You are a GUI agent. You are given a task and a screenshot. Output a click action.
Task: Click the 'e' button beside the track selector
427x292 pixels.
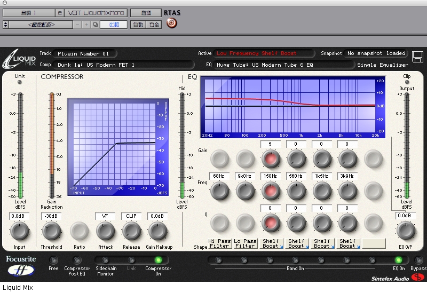tap(60, 13)
